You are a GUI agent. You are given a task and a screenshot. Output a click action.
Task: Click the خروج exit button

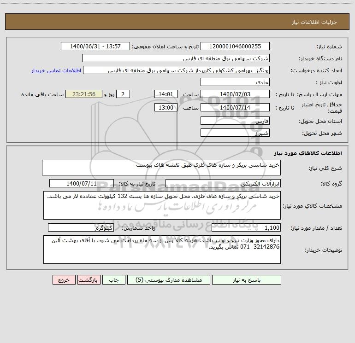64,279
